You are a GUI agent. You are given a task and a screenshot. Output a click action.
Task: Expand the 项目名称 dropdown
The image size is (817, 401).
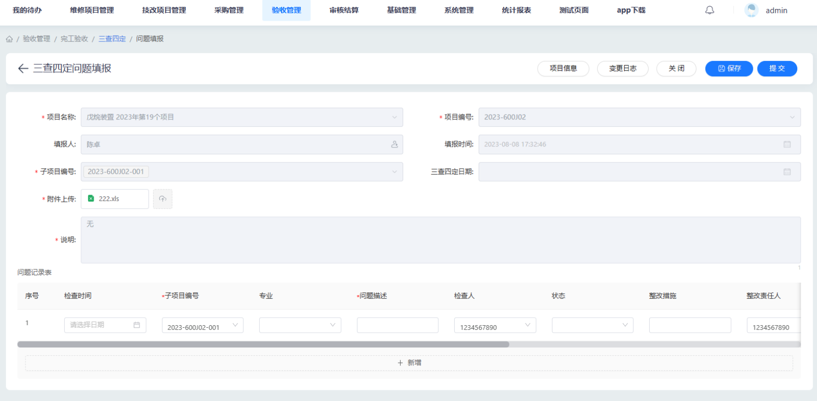pos(394,117)
